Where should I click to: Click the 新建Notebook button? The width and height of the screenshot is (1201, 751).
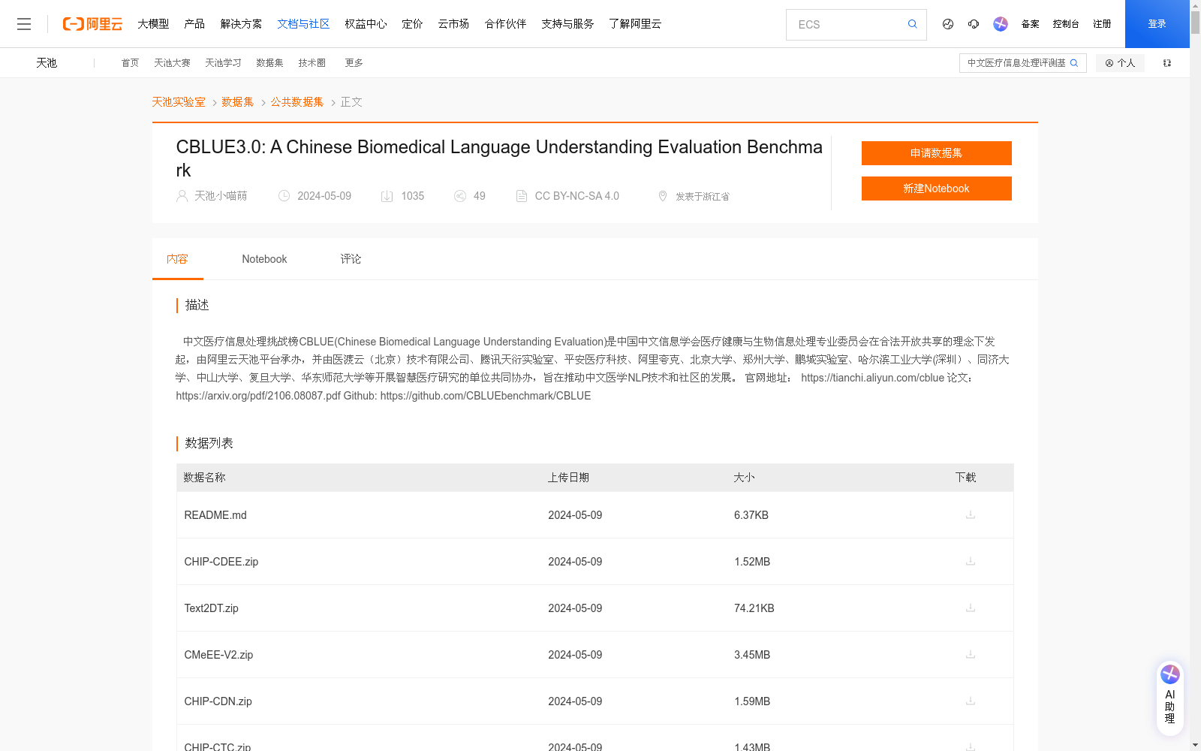936,189
